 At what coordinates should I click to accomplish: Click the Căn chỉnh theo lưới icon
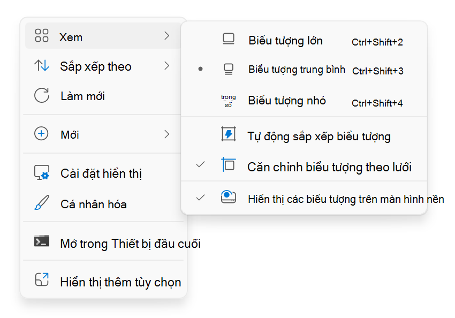[x=229, y=164]
